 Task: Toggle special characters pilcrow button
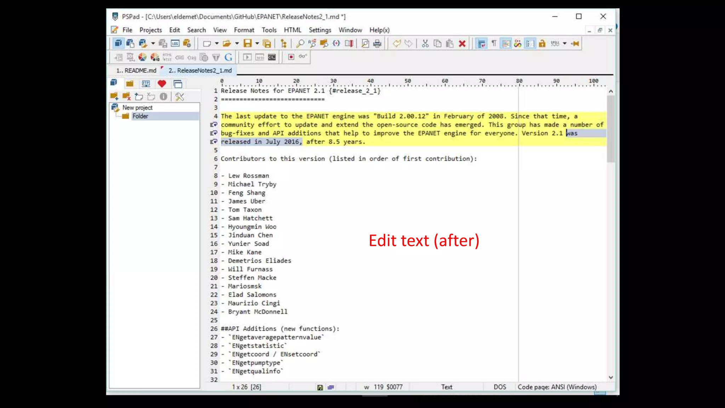(494, 44)
